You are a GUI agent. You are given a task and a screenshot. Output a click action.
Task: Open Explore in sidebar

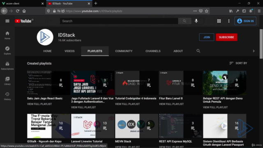[x=7, y=51]
